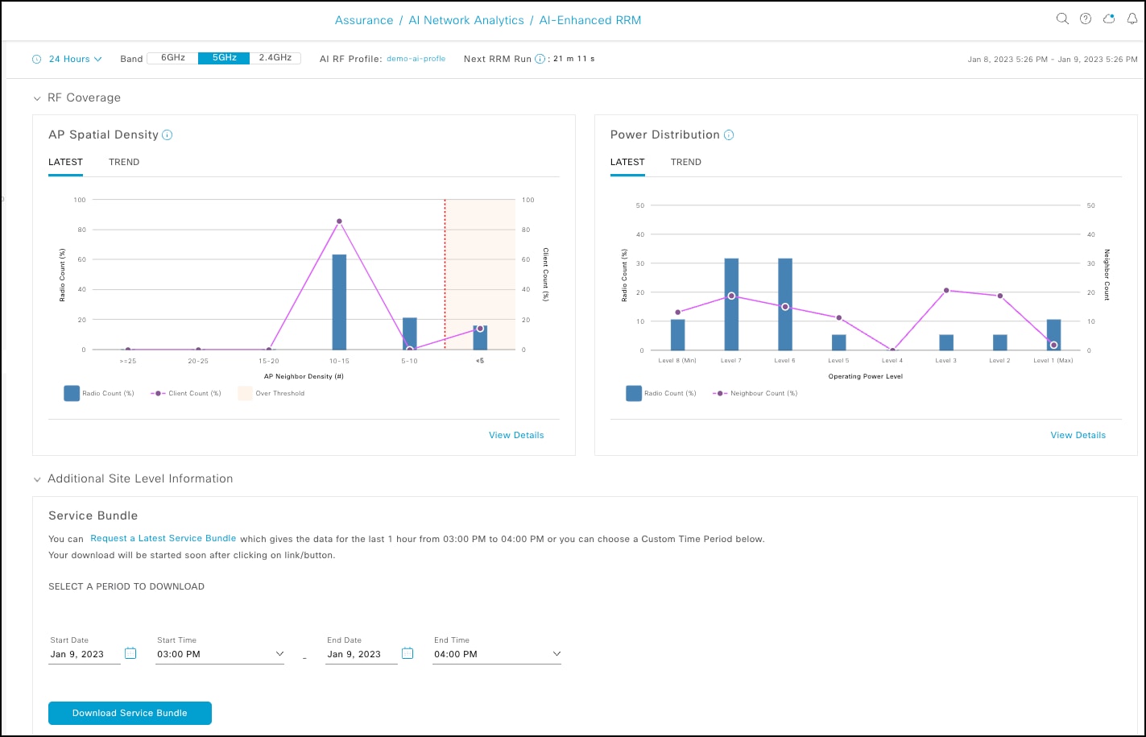Open View Details for Power Distribution

pyautogui.click(x=1078, y=435)
